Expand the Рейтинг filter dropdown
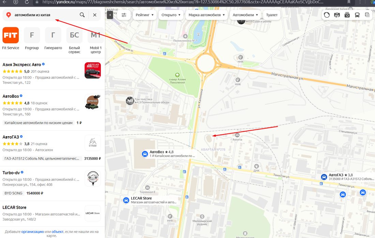 (145, 15)
